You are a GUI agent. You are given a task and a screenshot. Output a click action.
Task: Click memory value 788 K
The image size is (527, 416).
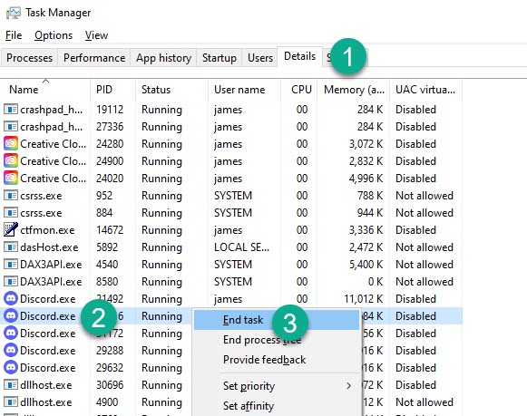point(370,196)
